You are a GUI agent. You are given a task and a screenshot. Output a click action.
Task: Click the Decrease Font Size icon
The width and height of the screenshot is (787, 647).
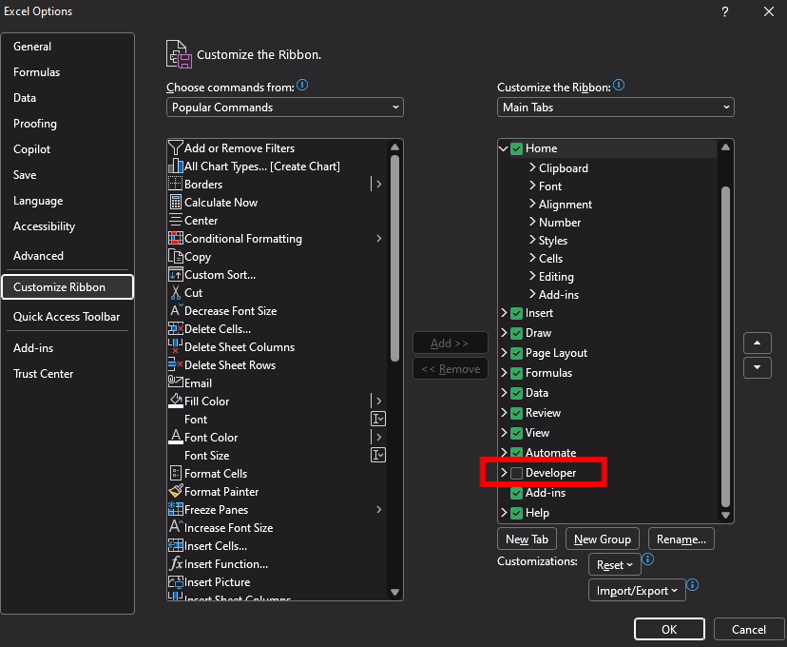point(175,310)
